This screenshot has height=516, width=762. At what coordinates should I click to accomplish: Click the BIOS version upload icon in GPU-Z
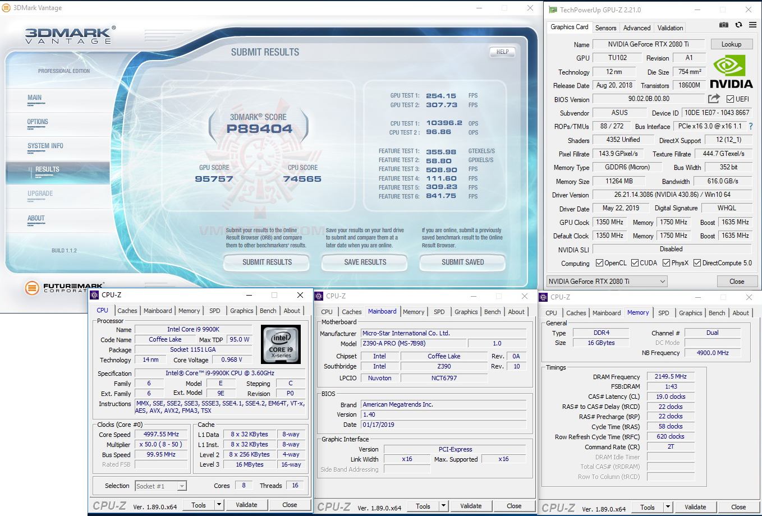713,99
